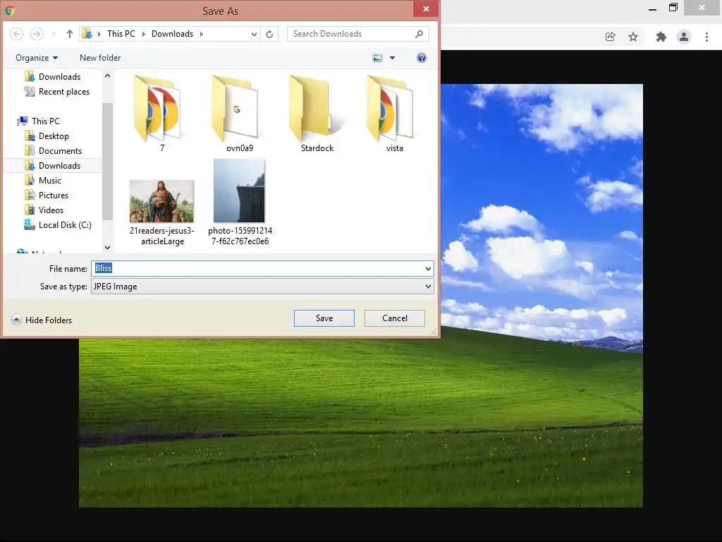Expand the address bar history dropdown

click(x=254, y=34)
